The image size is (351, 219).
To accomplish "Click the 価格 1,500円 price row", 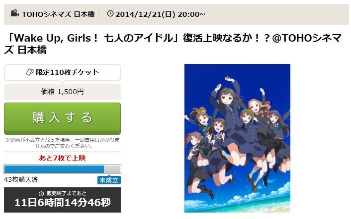I will (x=62, y=92).
